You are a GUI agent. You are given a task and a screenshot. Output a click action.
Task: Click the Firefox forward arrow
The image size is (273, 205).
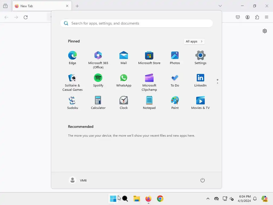point(16,17)
